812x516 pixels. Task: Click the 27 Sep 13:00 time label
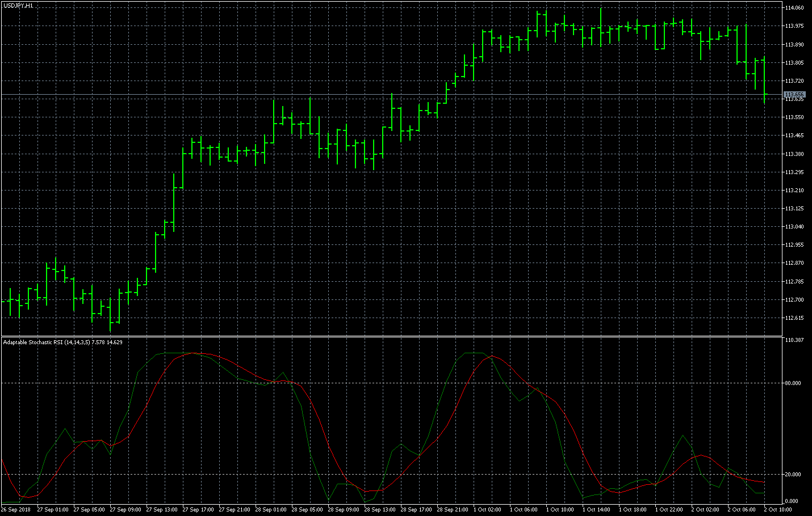point(162,510)
